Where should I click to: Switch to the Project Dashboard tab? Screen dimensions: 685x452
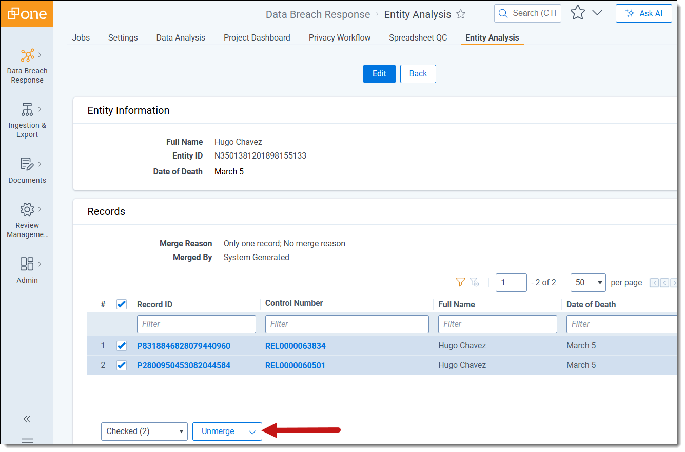(x=257, y=37)
